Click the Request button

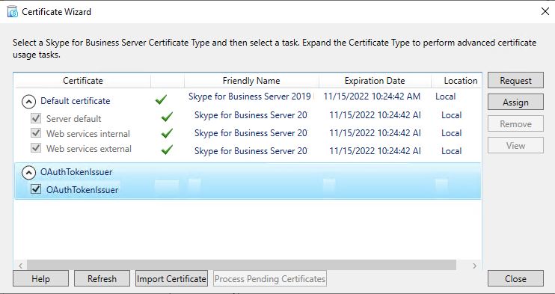[x=515, y=80]
